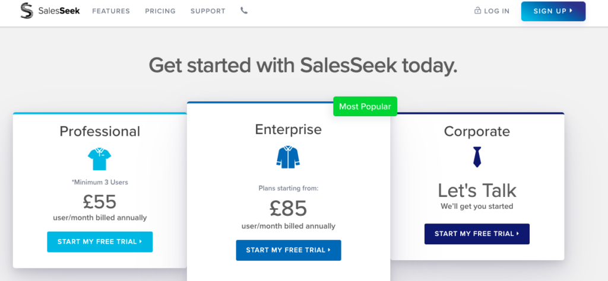Start the Enterprise plan free trial
Screen dimensions: 608x281
pyautogui.click(x=289, y=250)
